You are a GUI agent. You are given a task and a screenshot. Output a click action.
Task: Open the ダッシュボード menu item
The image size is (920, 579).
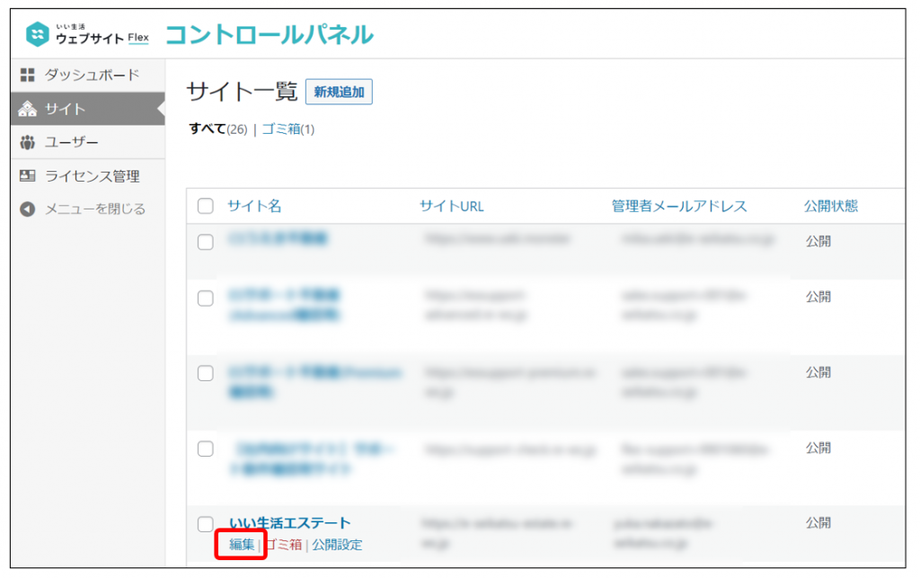92,75
